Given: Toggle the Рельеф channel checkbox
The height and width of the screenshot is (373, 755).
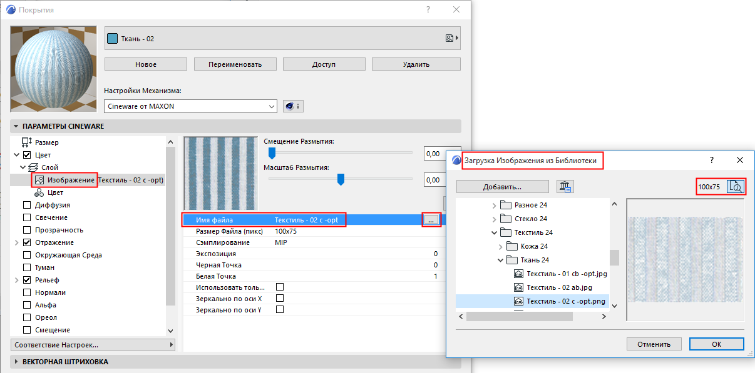Looking at the screenshot, I should point(27,280).
